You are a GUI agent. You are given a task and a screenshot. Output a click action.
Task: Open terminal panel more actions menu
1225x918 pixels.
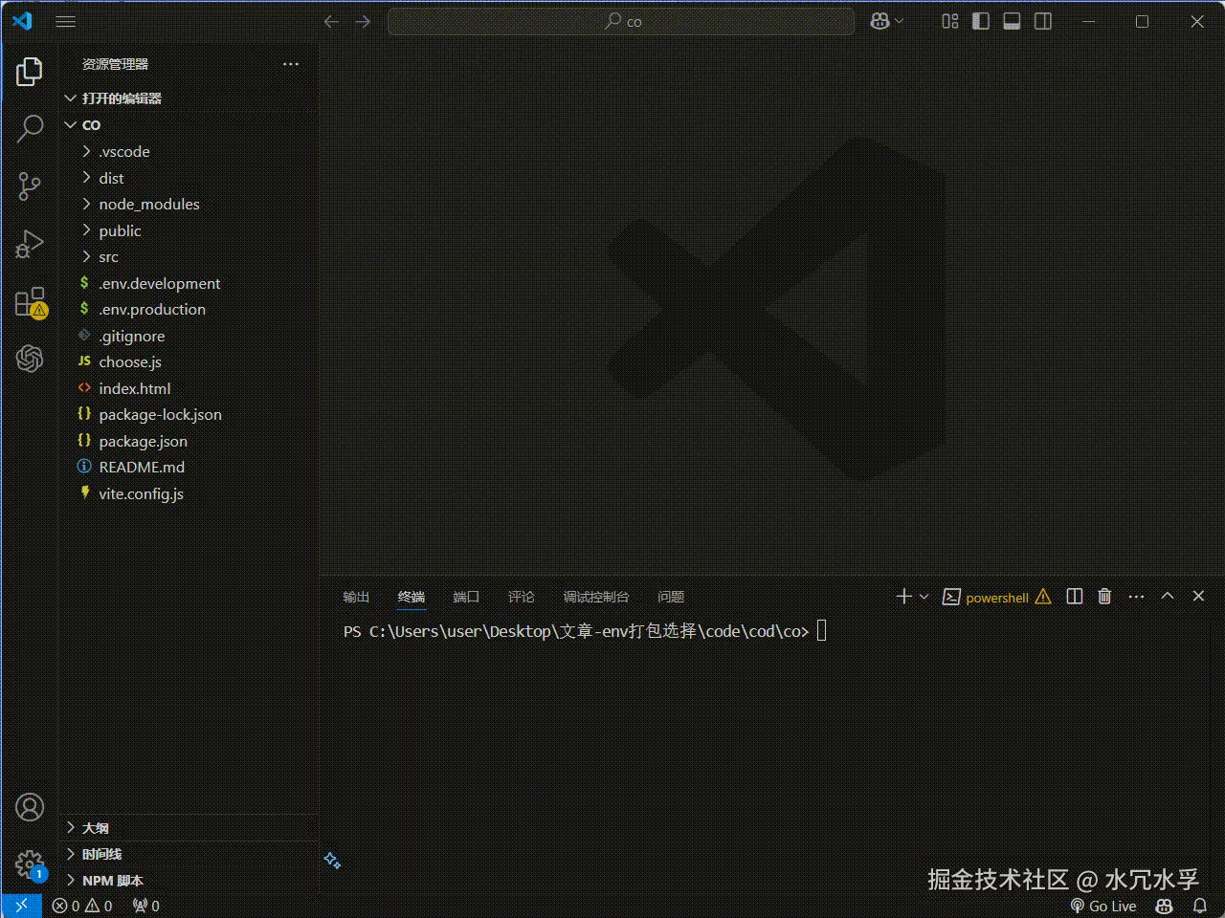pyautogui.click(x=1136, y=596)
